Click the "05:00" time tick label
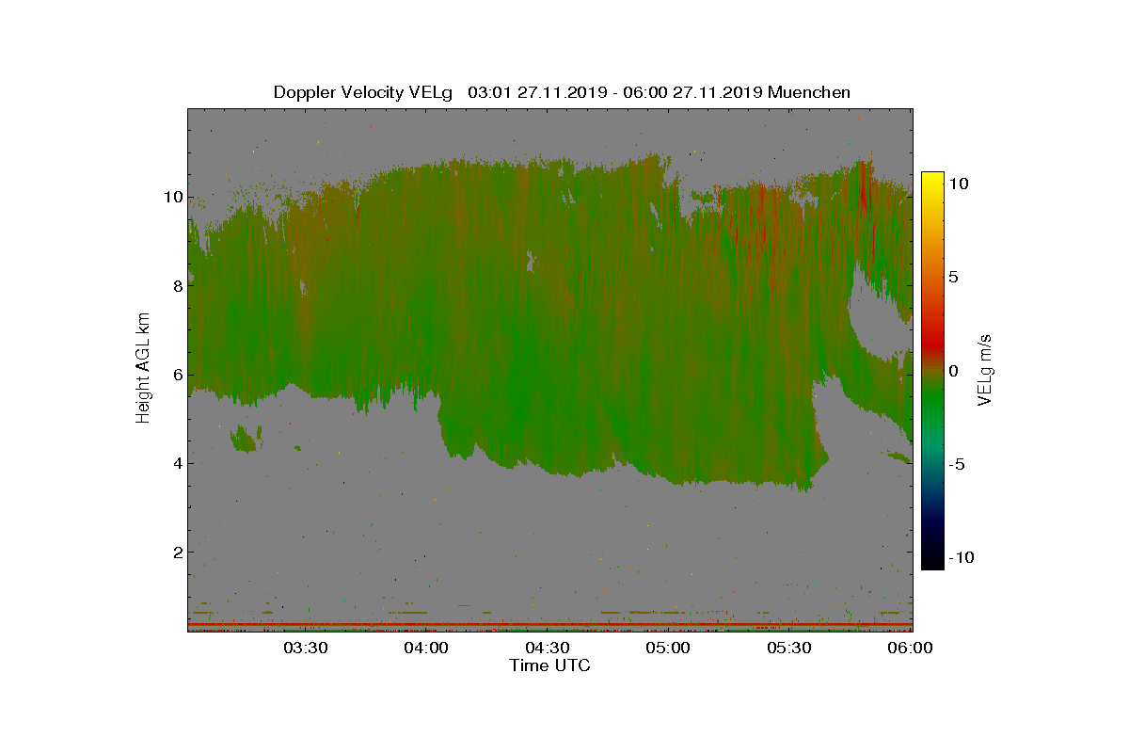1129x753 pixels. [x=669, y=648]
